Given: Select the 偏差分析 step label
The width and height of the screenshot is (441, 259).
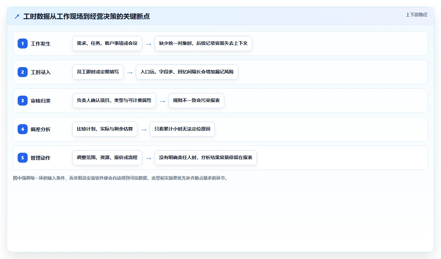Looking at the screenshot, I should (41, 129).
